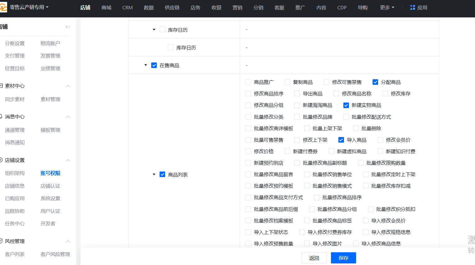Open the 数据 top menu
Screen dimensions: 475x265
tap(149, 7)
